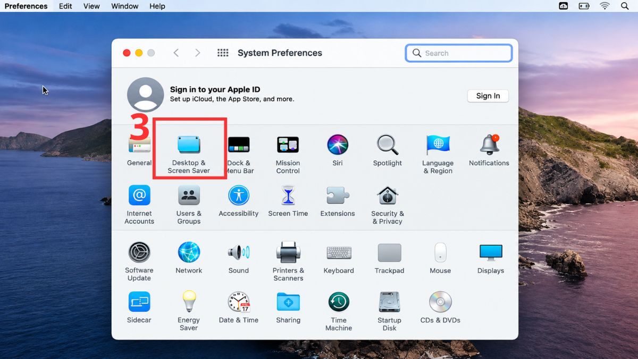Open the Preferences app menu
The width and height of the screenshot is (638, 359).
click(26, 6)
